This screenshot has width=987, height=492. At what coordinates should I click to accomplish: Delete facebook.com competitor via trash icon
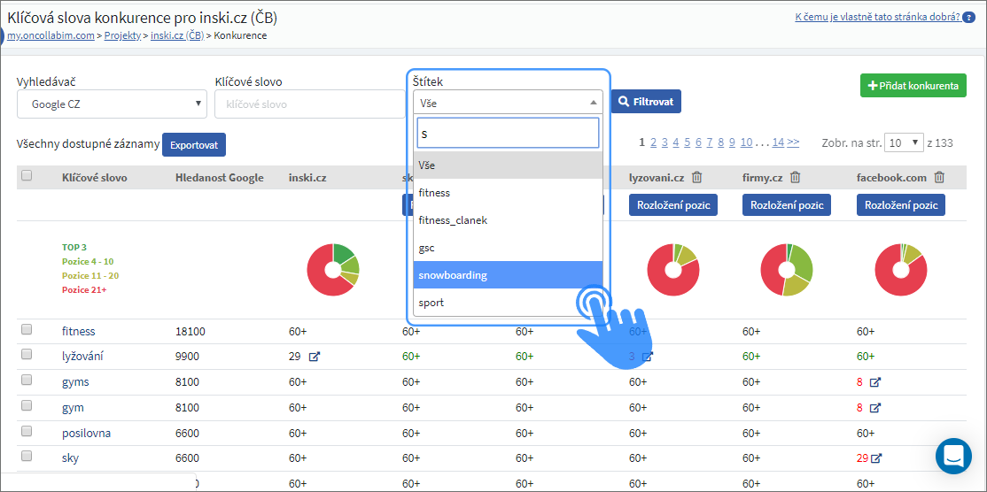tap(939, 178)
